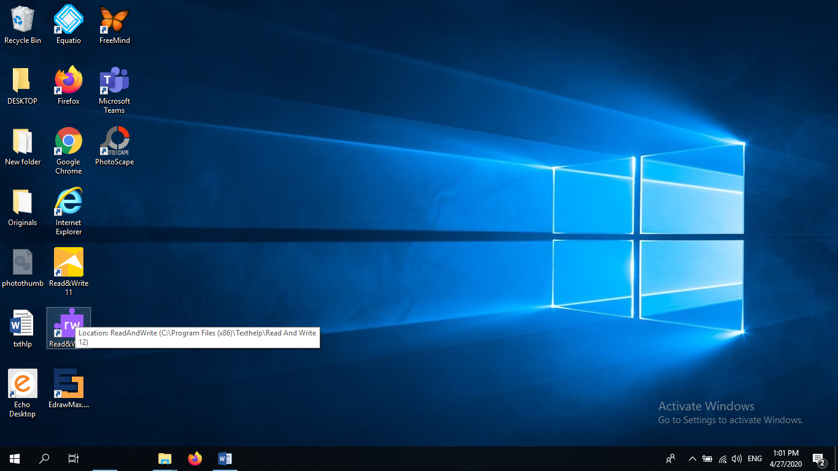Select the photothumb file icon
The width and height of the screenshot is (838, 471).
pos(23,268)
